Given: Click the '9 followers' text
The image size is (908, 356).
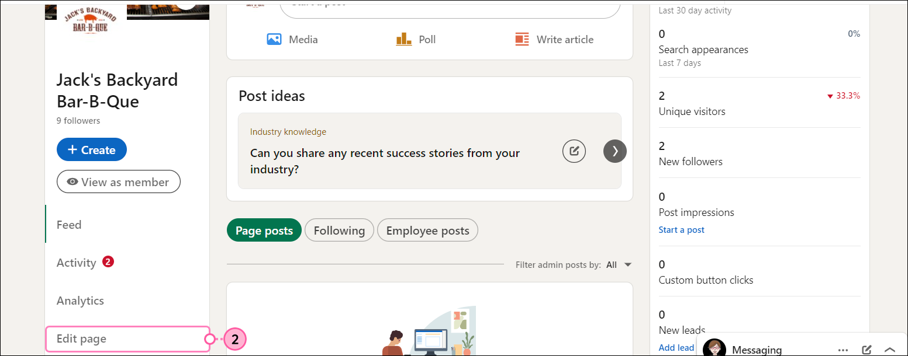Looking at the screenshot, I should (x=78, y=121).
